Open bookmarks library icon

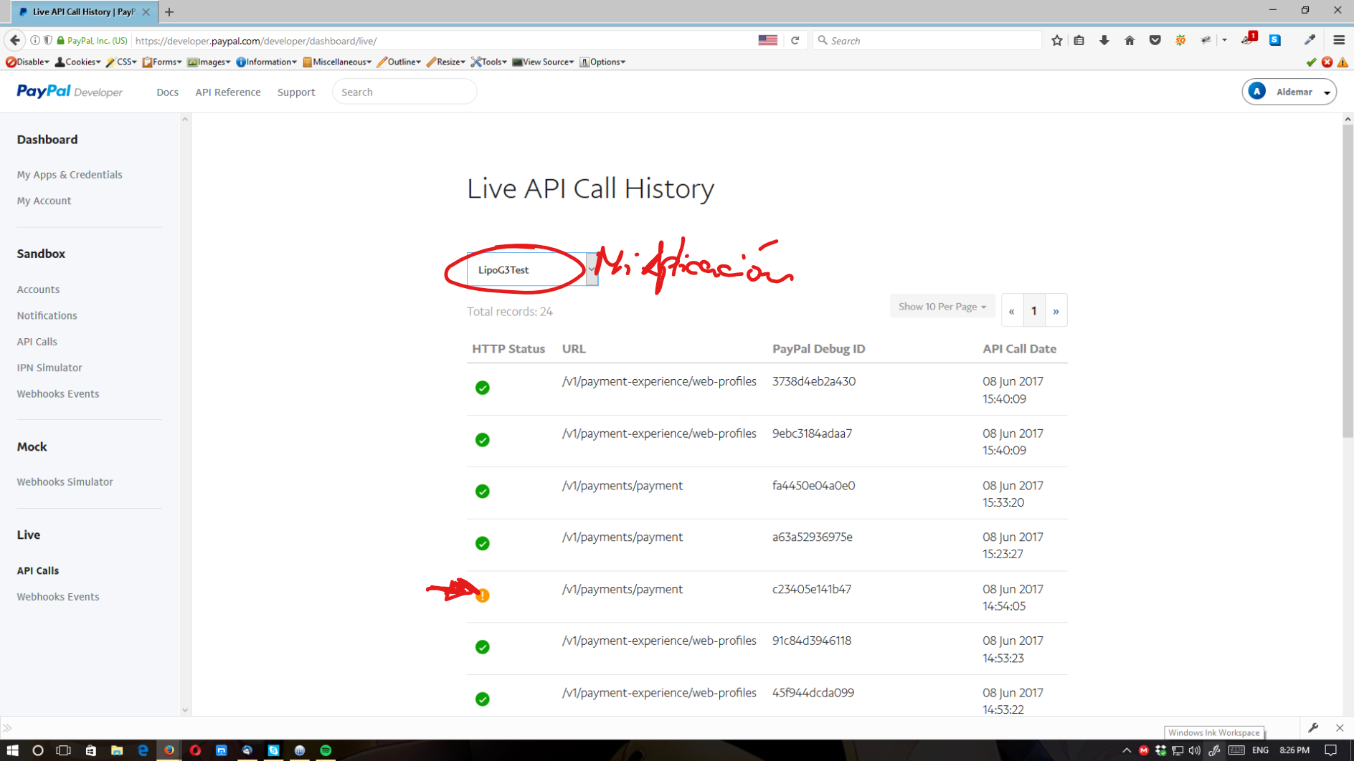click(1079, 41)
